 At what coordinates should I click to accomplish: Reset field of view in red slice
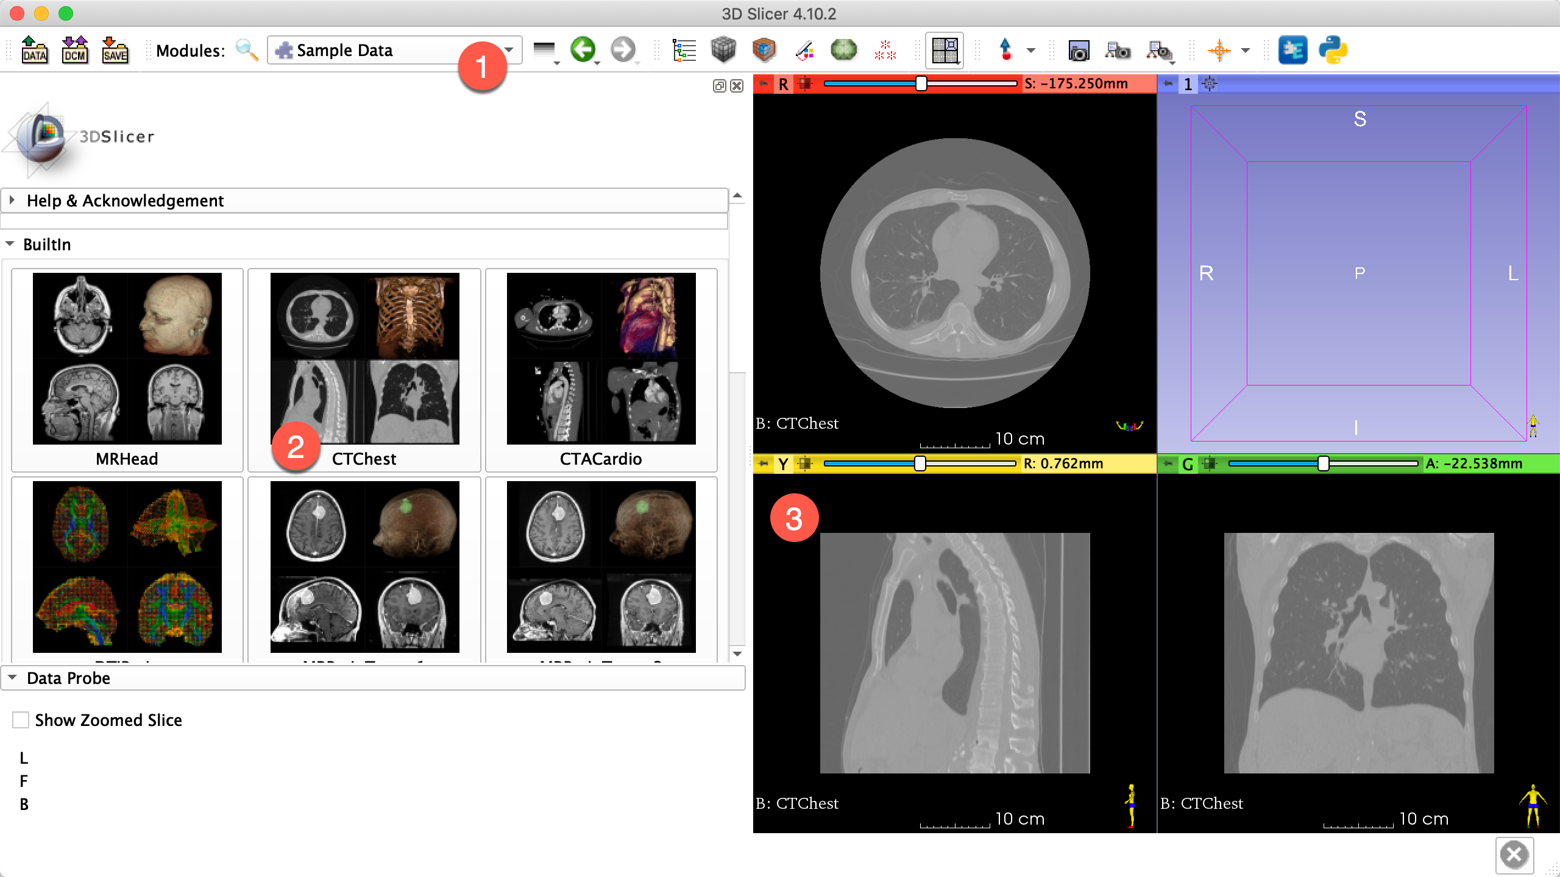pos(805,83)
